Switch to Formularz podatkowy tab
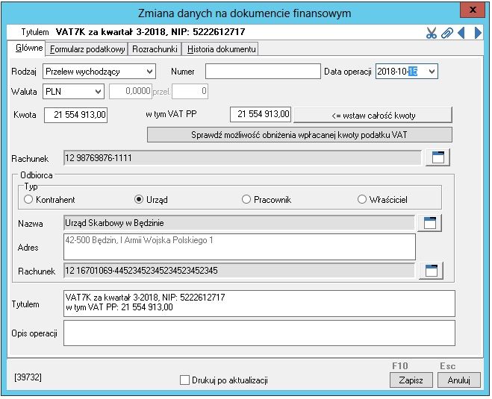Image resolution: width=492 pixels, height=399 pixels. pyautogui.click(x=87, y=49)
